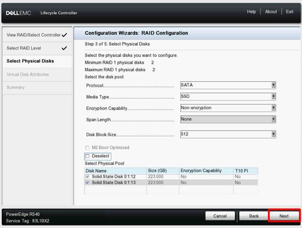Click checkmark beside Select RAID Level
Viewport: 302px width, 228px height.
click(64, 48)
